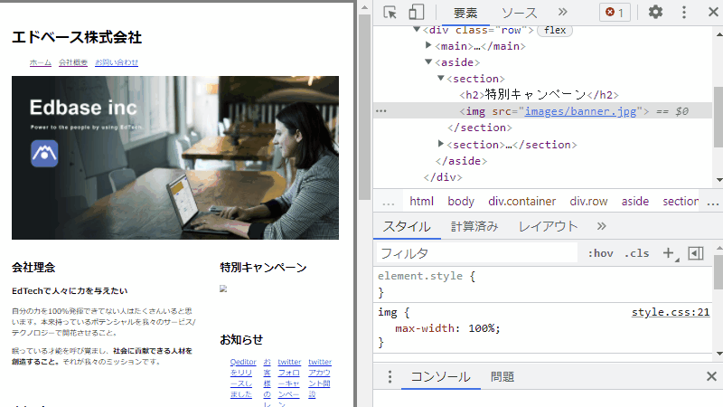Open the style.css:21 source link
This screenshot has height=407, width=723.
point(670,312)
